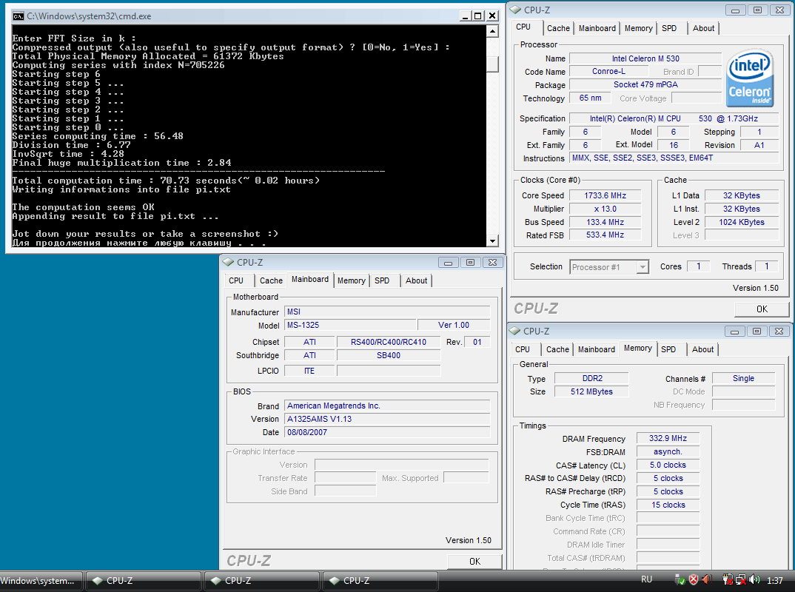
Task: Click the title icon of the CPU-Z Memory window
Action: [x=515, y=331]
